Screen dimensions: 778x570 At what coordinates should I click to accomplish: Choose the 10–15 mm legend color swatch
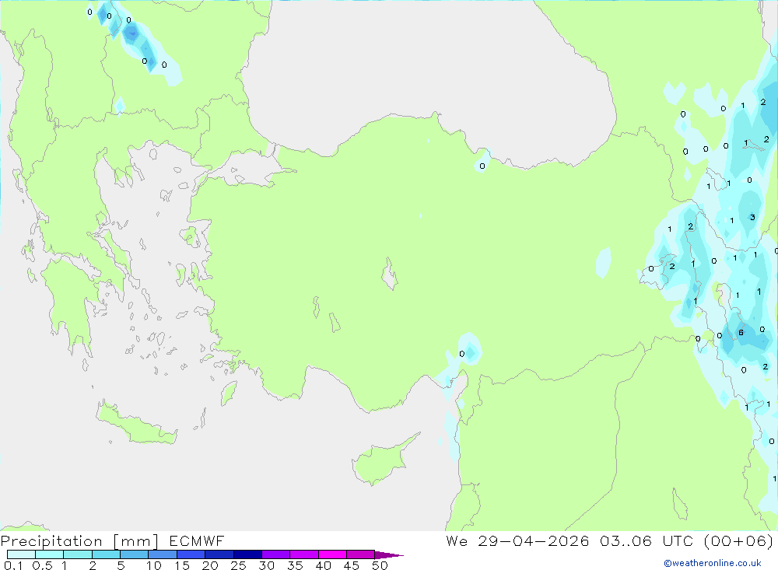coord(163,554)
